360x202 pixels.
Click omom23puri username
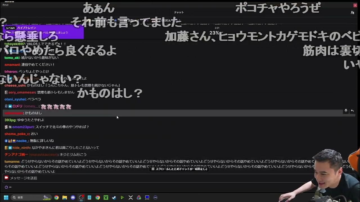(x=23, y=127)
